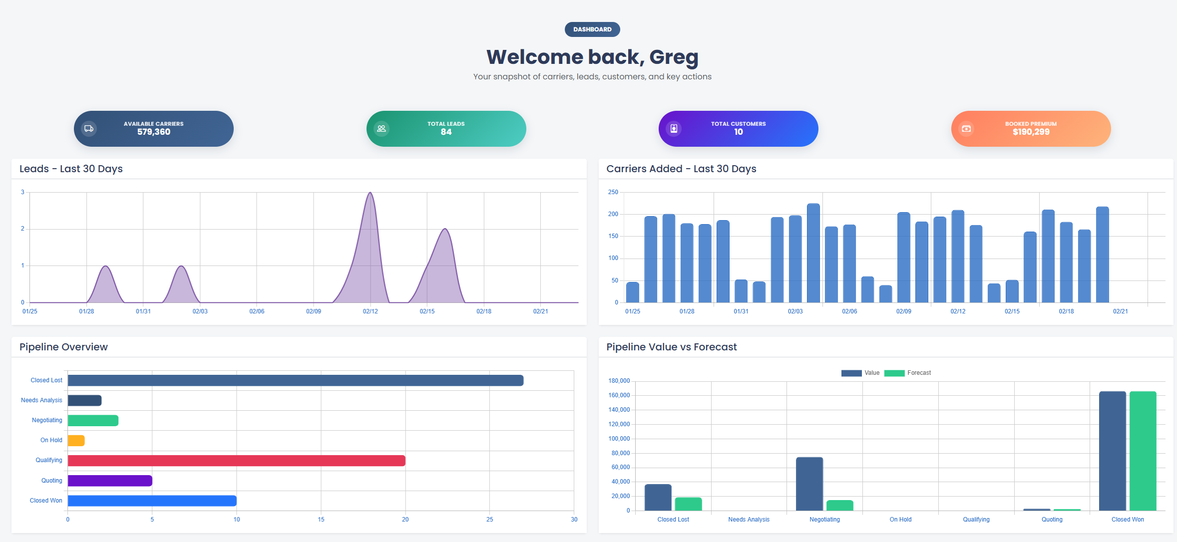The image size is (1177, 542).
Task: Click the truck icon on Available Carriers card
Action: coord(89,128)
